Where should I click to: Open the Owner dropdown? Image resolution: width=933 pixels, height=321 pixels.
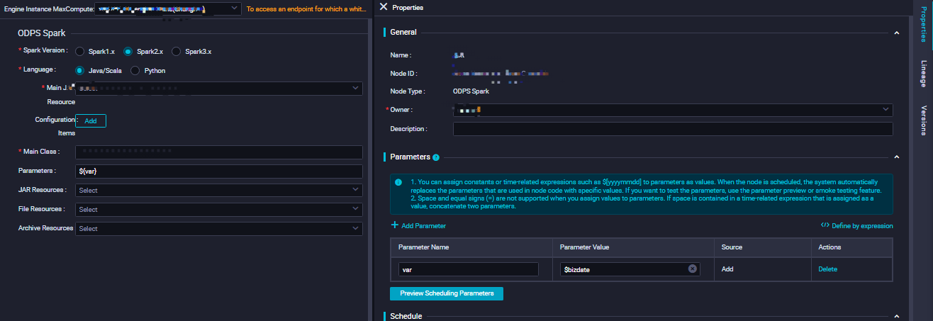673,110
